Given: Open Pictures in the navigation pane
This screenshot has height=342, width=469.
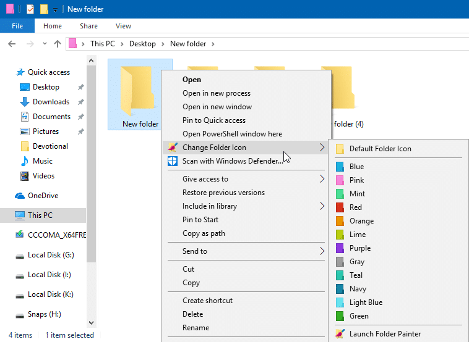Looking at the screenshot, I should 40,131.
